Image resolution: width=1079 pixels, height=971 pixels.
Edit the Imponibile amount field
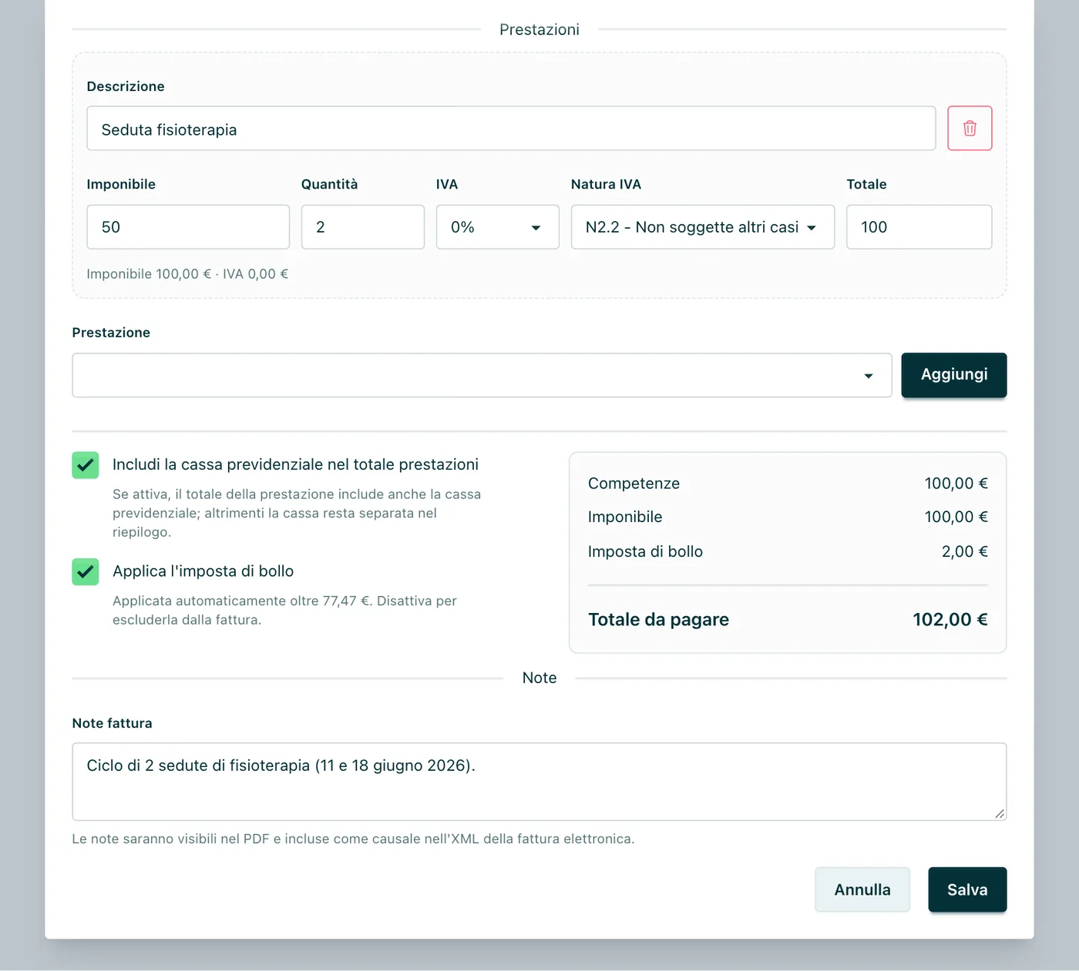188,227
